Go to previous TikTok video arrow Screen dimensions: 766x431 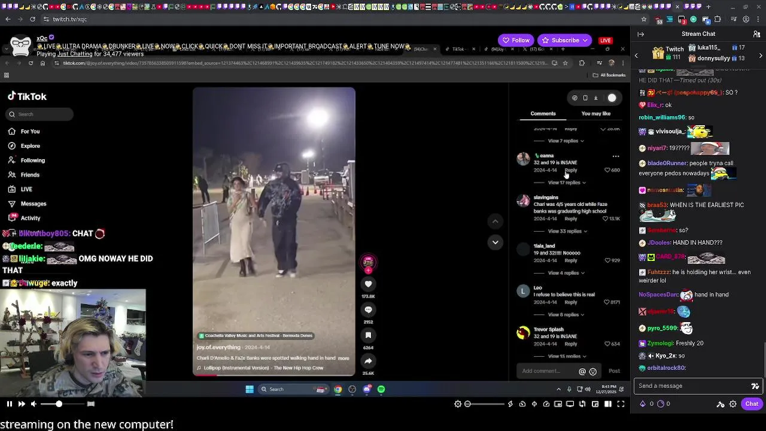[495, 221]
